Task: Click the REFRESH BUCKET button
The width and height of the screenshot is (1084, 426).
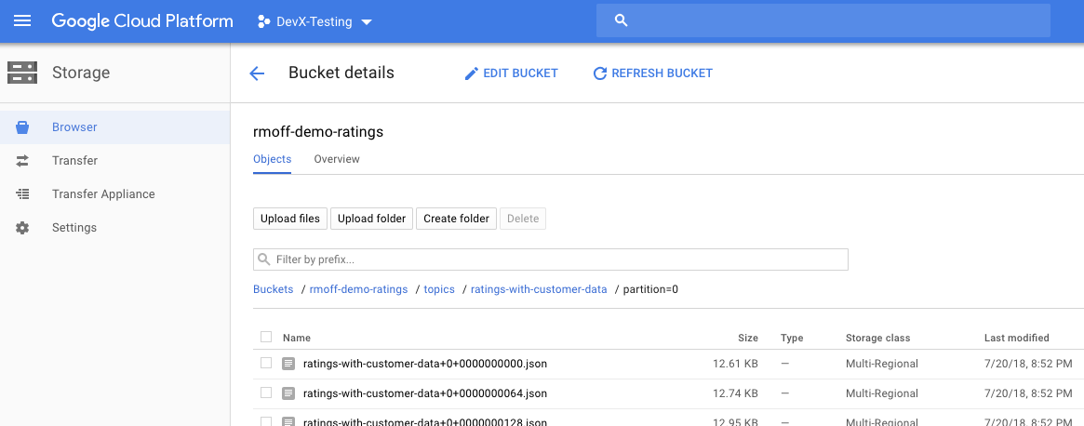Action: [652, 73]
